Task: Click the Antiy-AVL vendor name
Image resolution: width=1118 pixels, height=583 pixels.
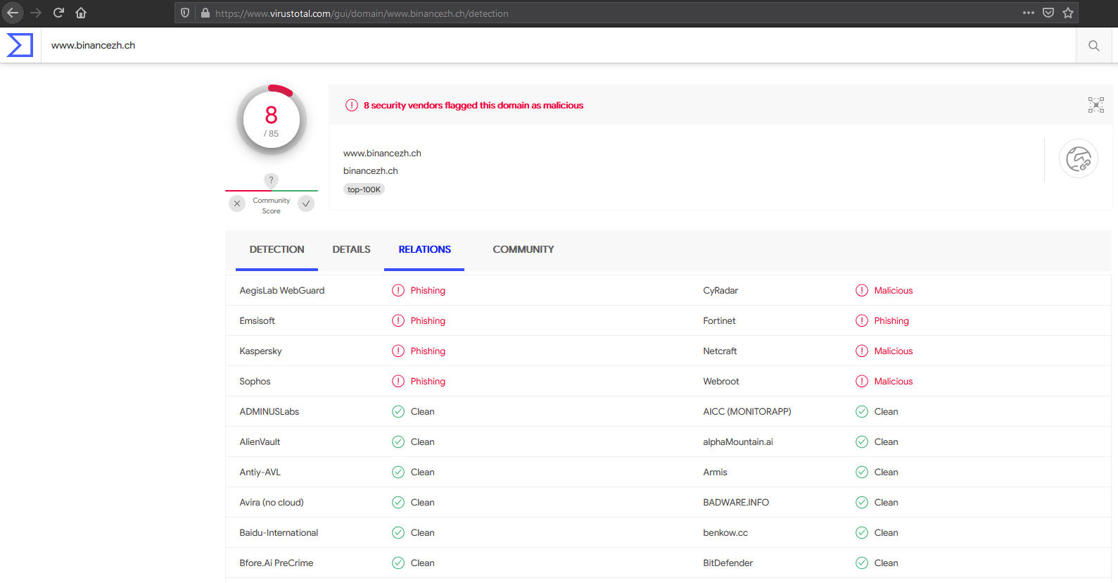Action: pos(260,472)
